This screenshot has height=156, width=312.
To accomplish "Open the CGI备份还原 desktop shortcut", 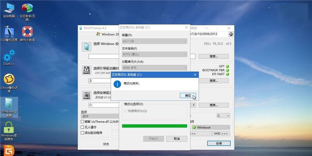I will [9, 34].
